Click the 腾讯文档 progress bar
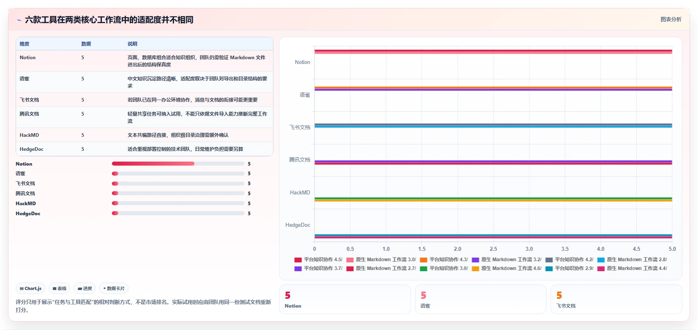The image size is (698, 330). pyautogui.click(x=178, y=193)
